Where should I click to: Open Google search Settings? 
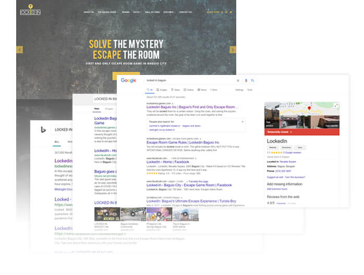(239, 90)
